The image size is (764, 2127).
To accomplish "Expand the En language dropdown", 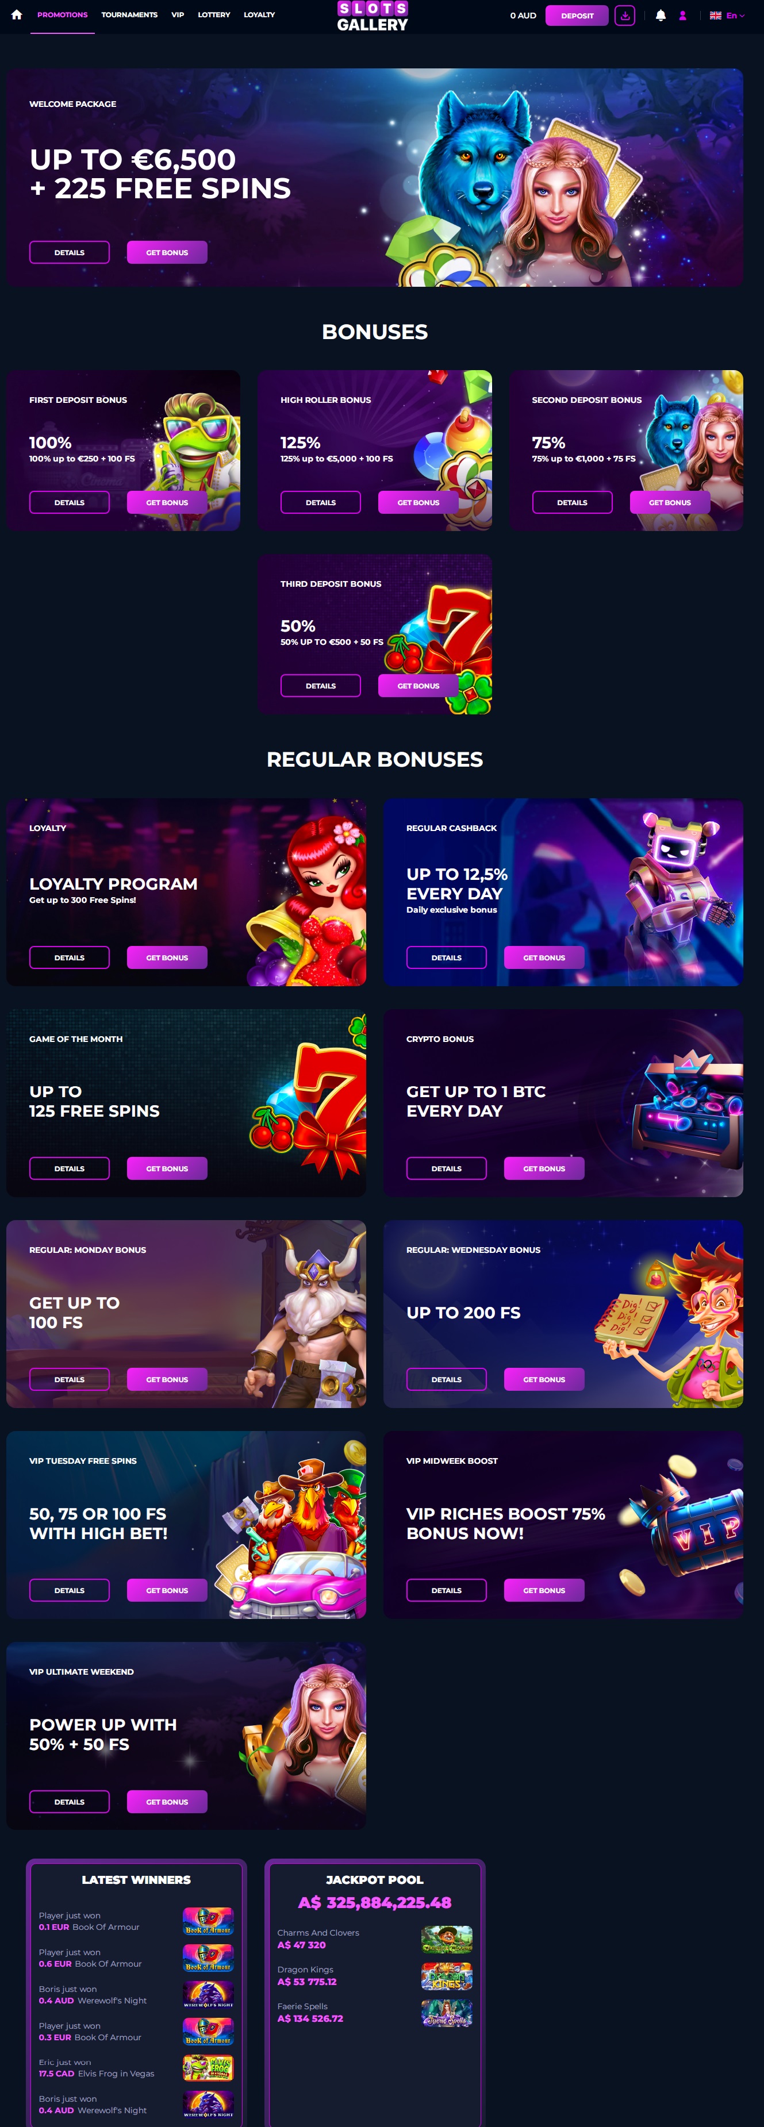I will click(735, 15).
